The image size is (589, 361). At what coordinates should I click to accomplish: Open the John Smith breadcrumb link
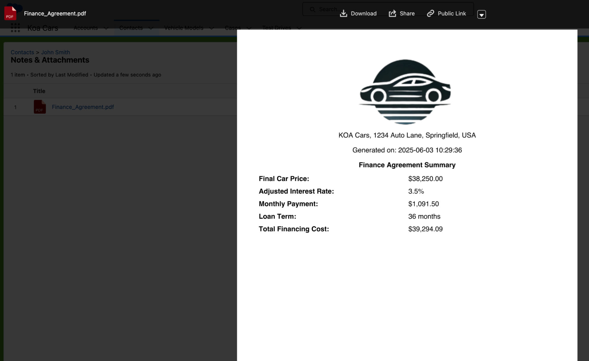55,52
